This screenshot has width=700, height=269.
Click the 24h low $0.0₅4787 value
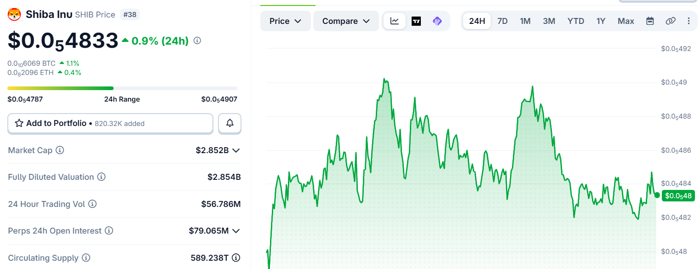[25, 99]
